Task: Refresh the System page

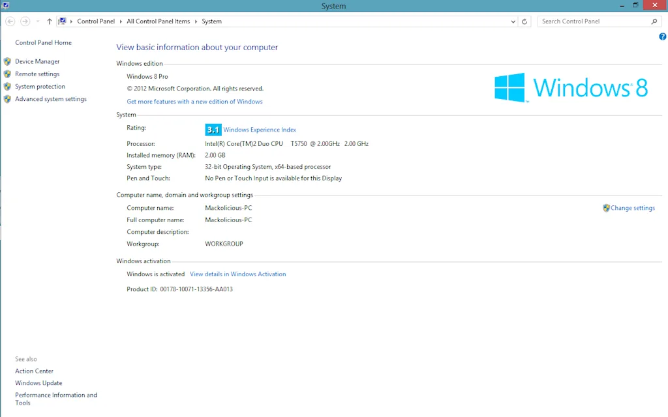Action: [524, 22]
